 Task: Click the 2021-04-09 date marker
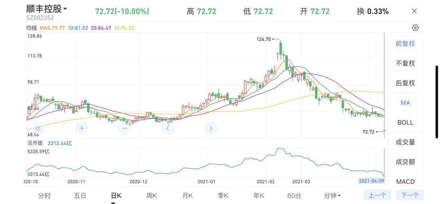click(372, 181)
